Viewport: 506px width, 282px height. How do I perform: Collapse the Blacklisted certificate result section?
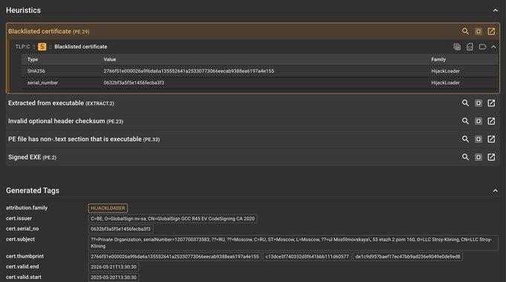tap(494, 47)
